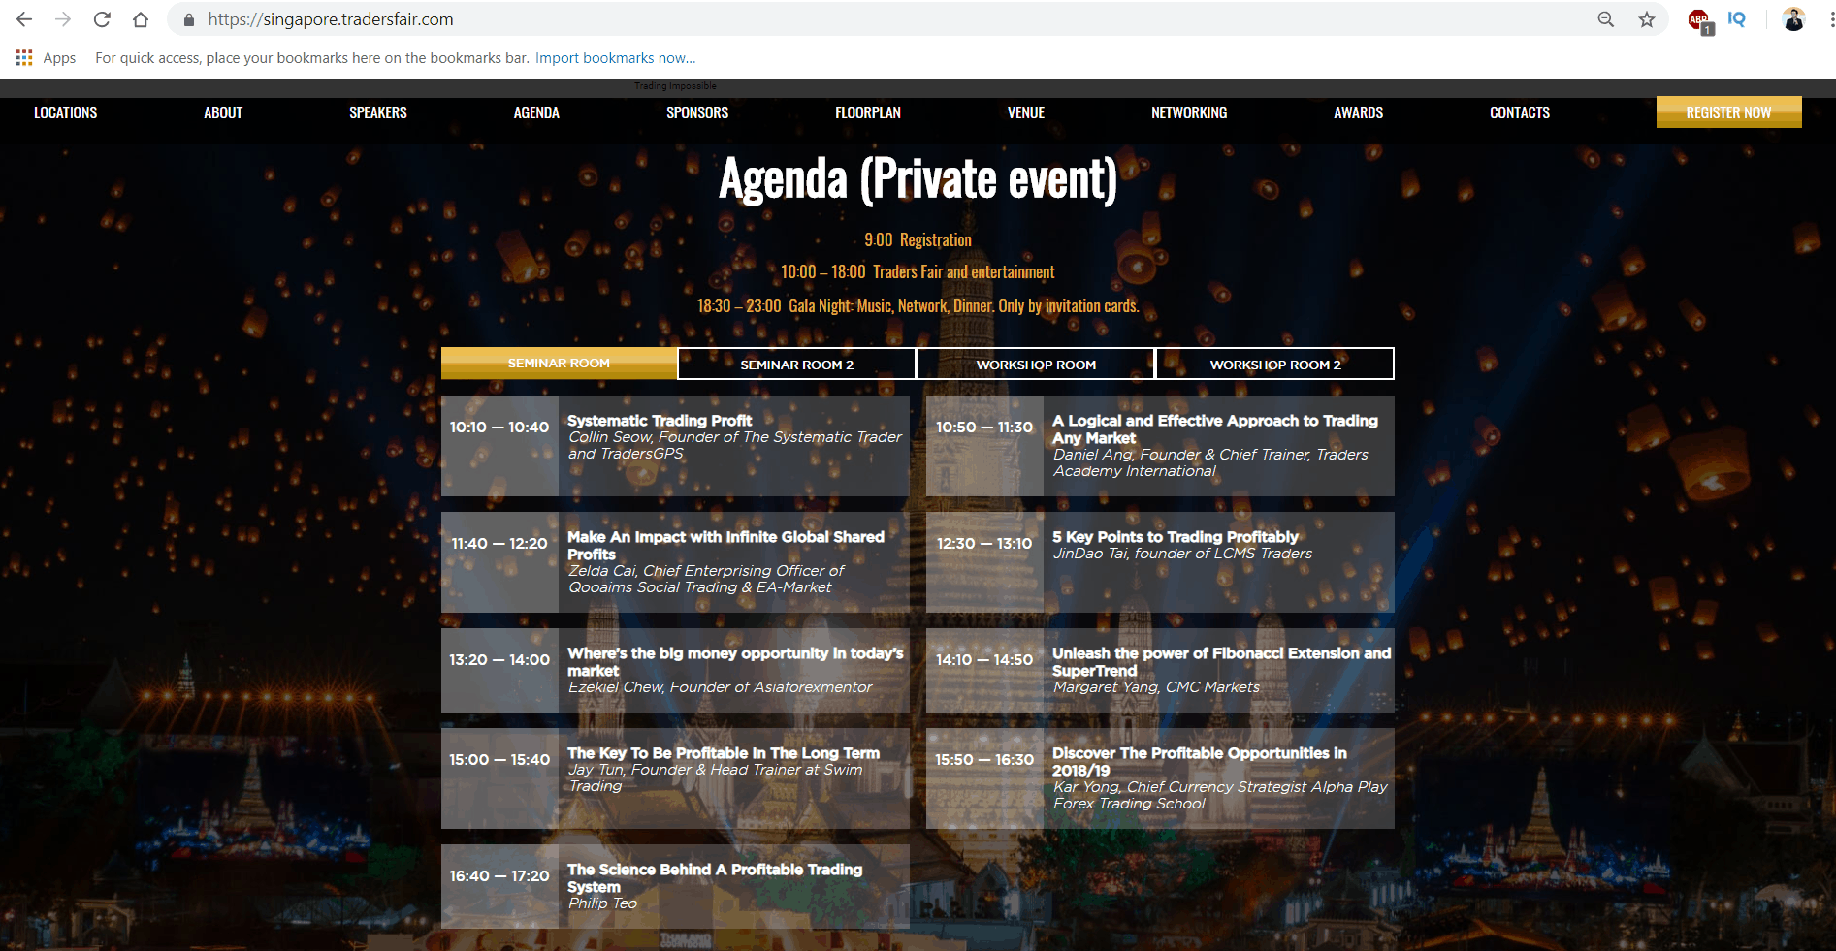The image size is (1836, 951).
Task: Open the user profile avatar
Action: (1793, 19)
